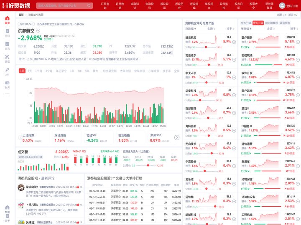Add 华秦科技 using its plus icon
This screenshot has width=301, height=225.
[234, 95]
